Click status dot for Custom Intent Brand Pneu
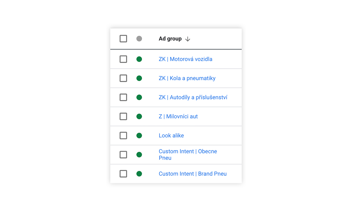The image size is (352, 211). point(139,174)
